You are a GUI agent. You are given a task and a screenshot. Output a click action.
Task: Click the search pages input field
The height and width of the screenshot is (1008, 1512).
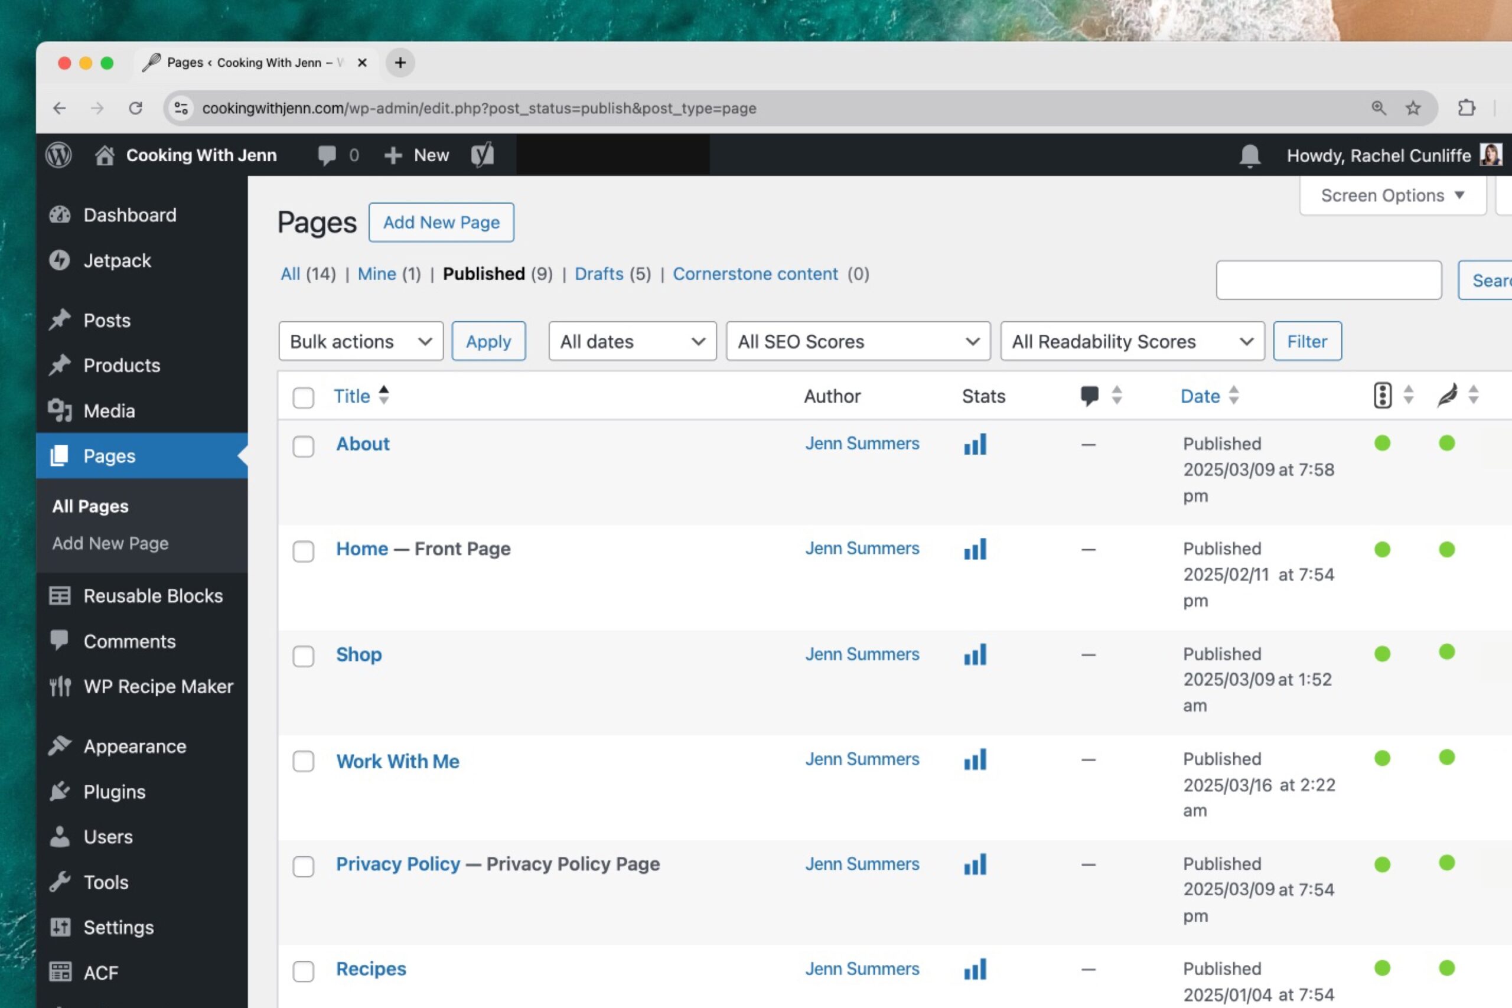coord(1329,280)
